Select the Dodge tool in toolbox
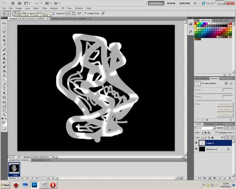This screenshot has height=189, width=236. click(4, 80)
